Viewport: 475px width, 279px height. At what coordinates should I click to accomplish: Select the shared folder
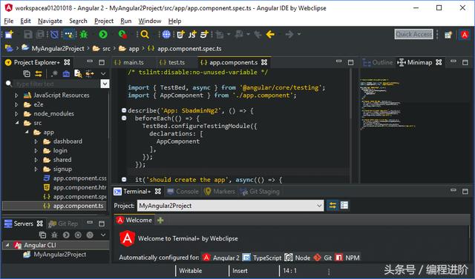coord(62,160)
